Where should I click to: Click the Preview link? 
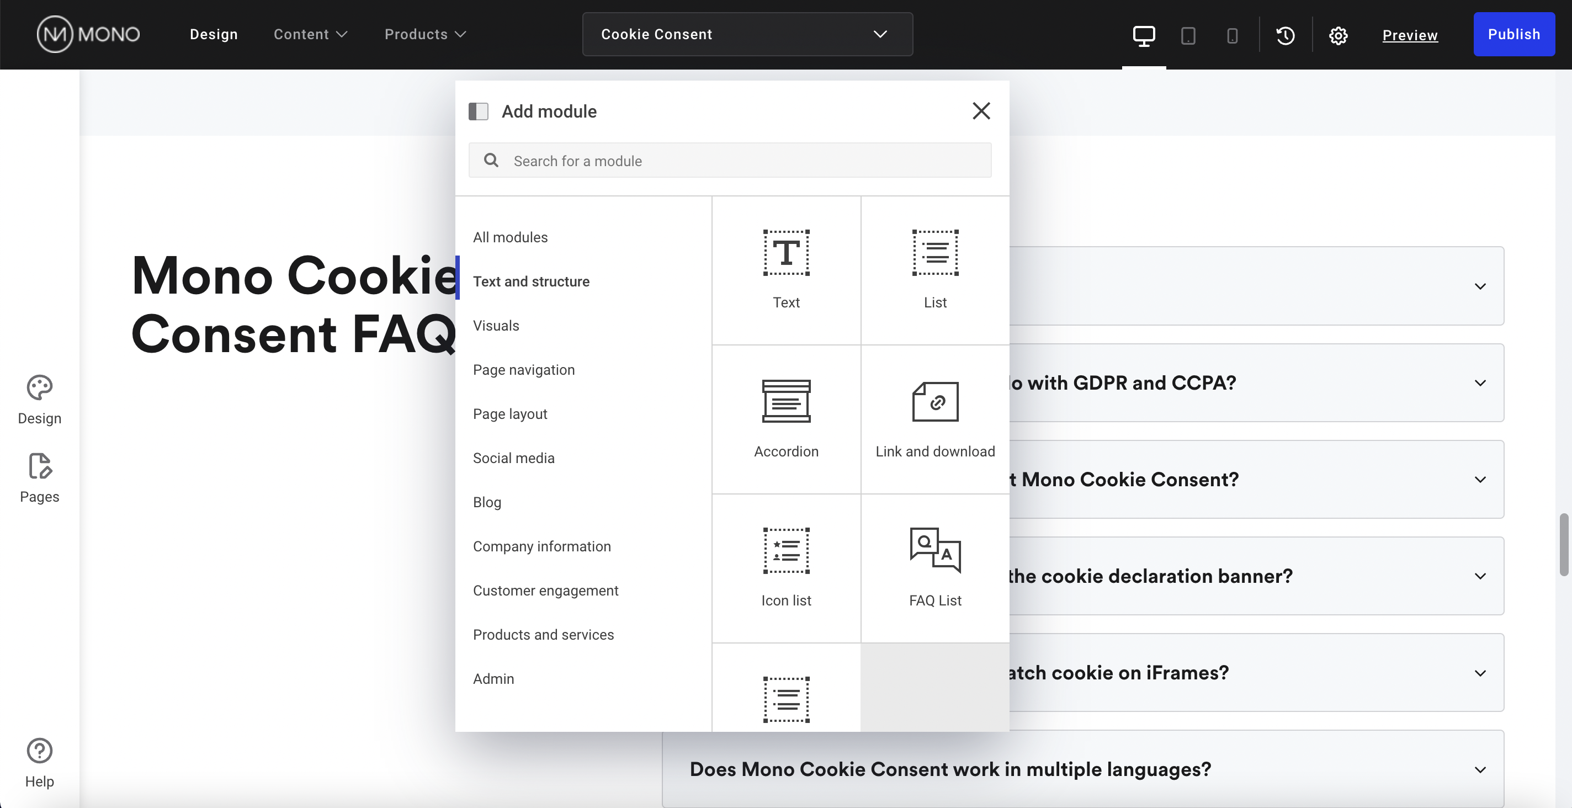coord(1410,35)
